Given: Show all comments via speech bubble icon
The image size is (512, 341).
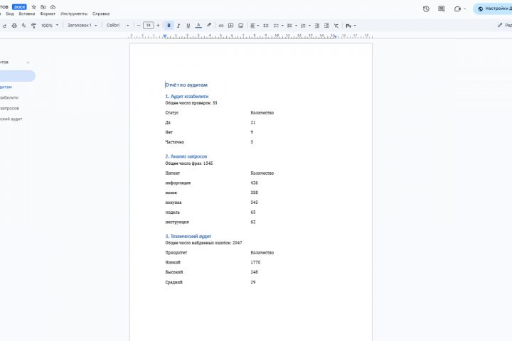Looking at the screenshot, I should pos(441,9).
